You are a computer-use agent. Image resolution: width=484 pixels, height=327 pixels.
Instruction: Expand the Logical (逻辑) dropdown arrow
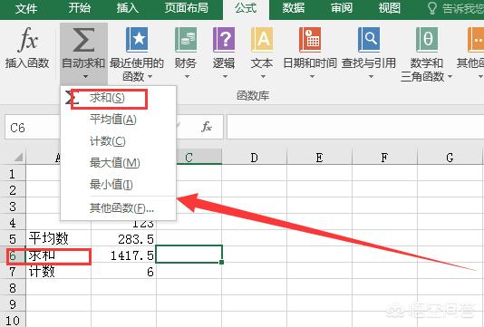225,76
